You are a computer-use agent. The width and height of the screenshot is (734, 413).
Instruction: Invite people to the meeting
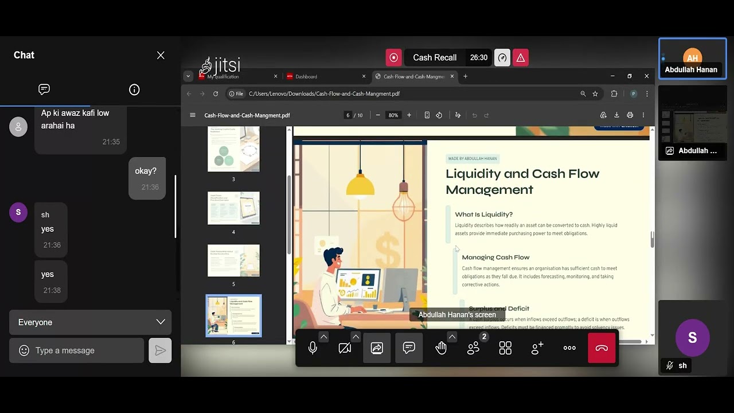(537, 348)
